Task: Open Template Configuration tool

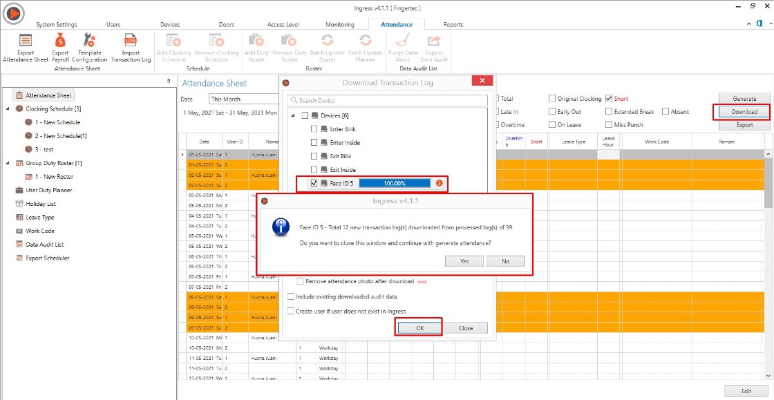Action: click(x=89, y=40)
